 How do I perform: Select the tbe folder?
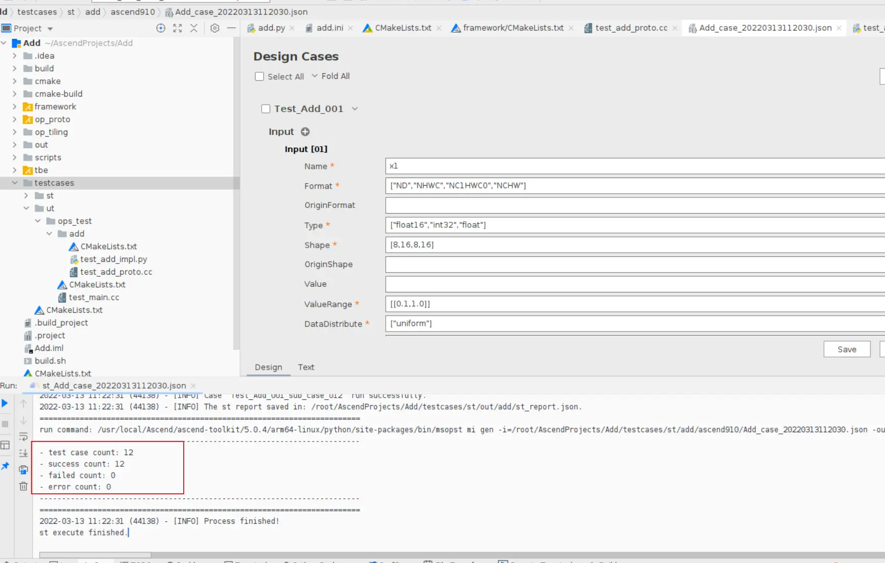coord(41,170)
